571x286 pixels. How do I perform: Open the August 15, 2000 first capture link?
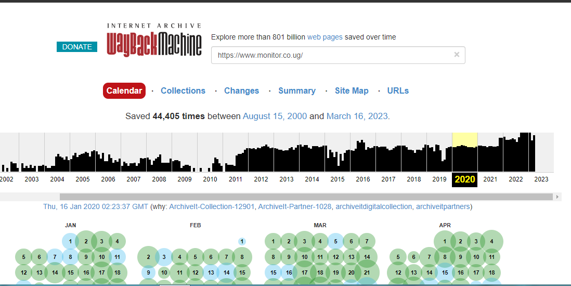(275, 116)
